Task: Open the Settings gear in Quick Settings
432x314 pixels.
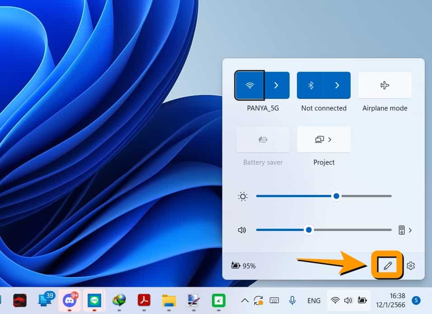Action: (410, 266)
